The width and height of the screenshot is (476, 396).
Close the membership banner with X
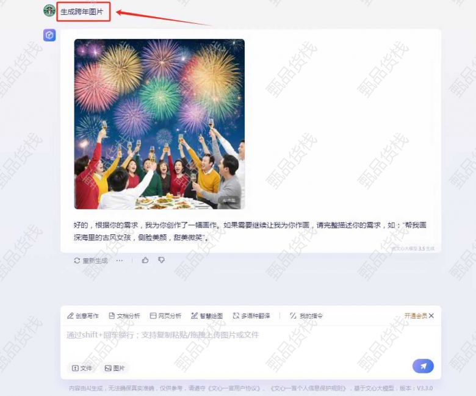(431, 316)
